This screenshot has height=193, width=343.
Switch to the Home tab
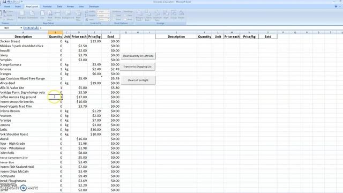tap(7, 6)
